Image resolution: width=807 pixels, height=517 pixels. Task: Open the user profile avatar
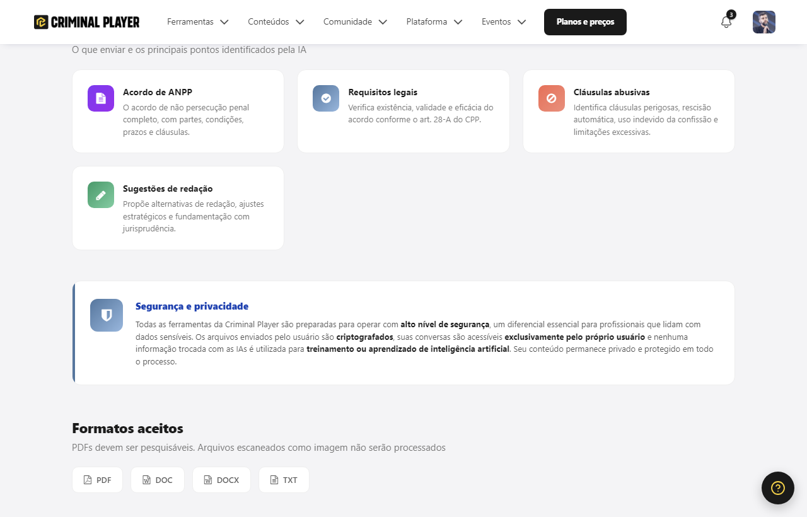[x=764, y=22]
